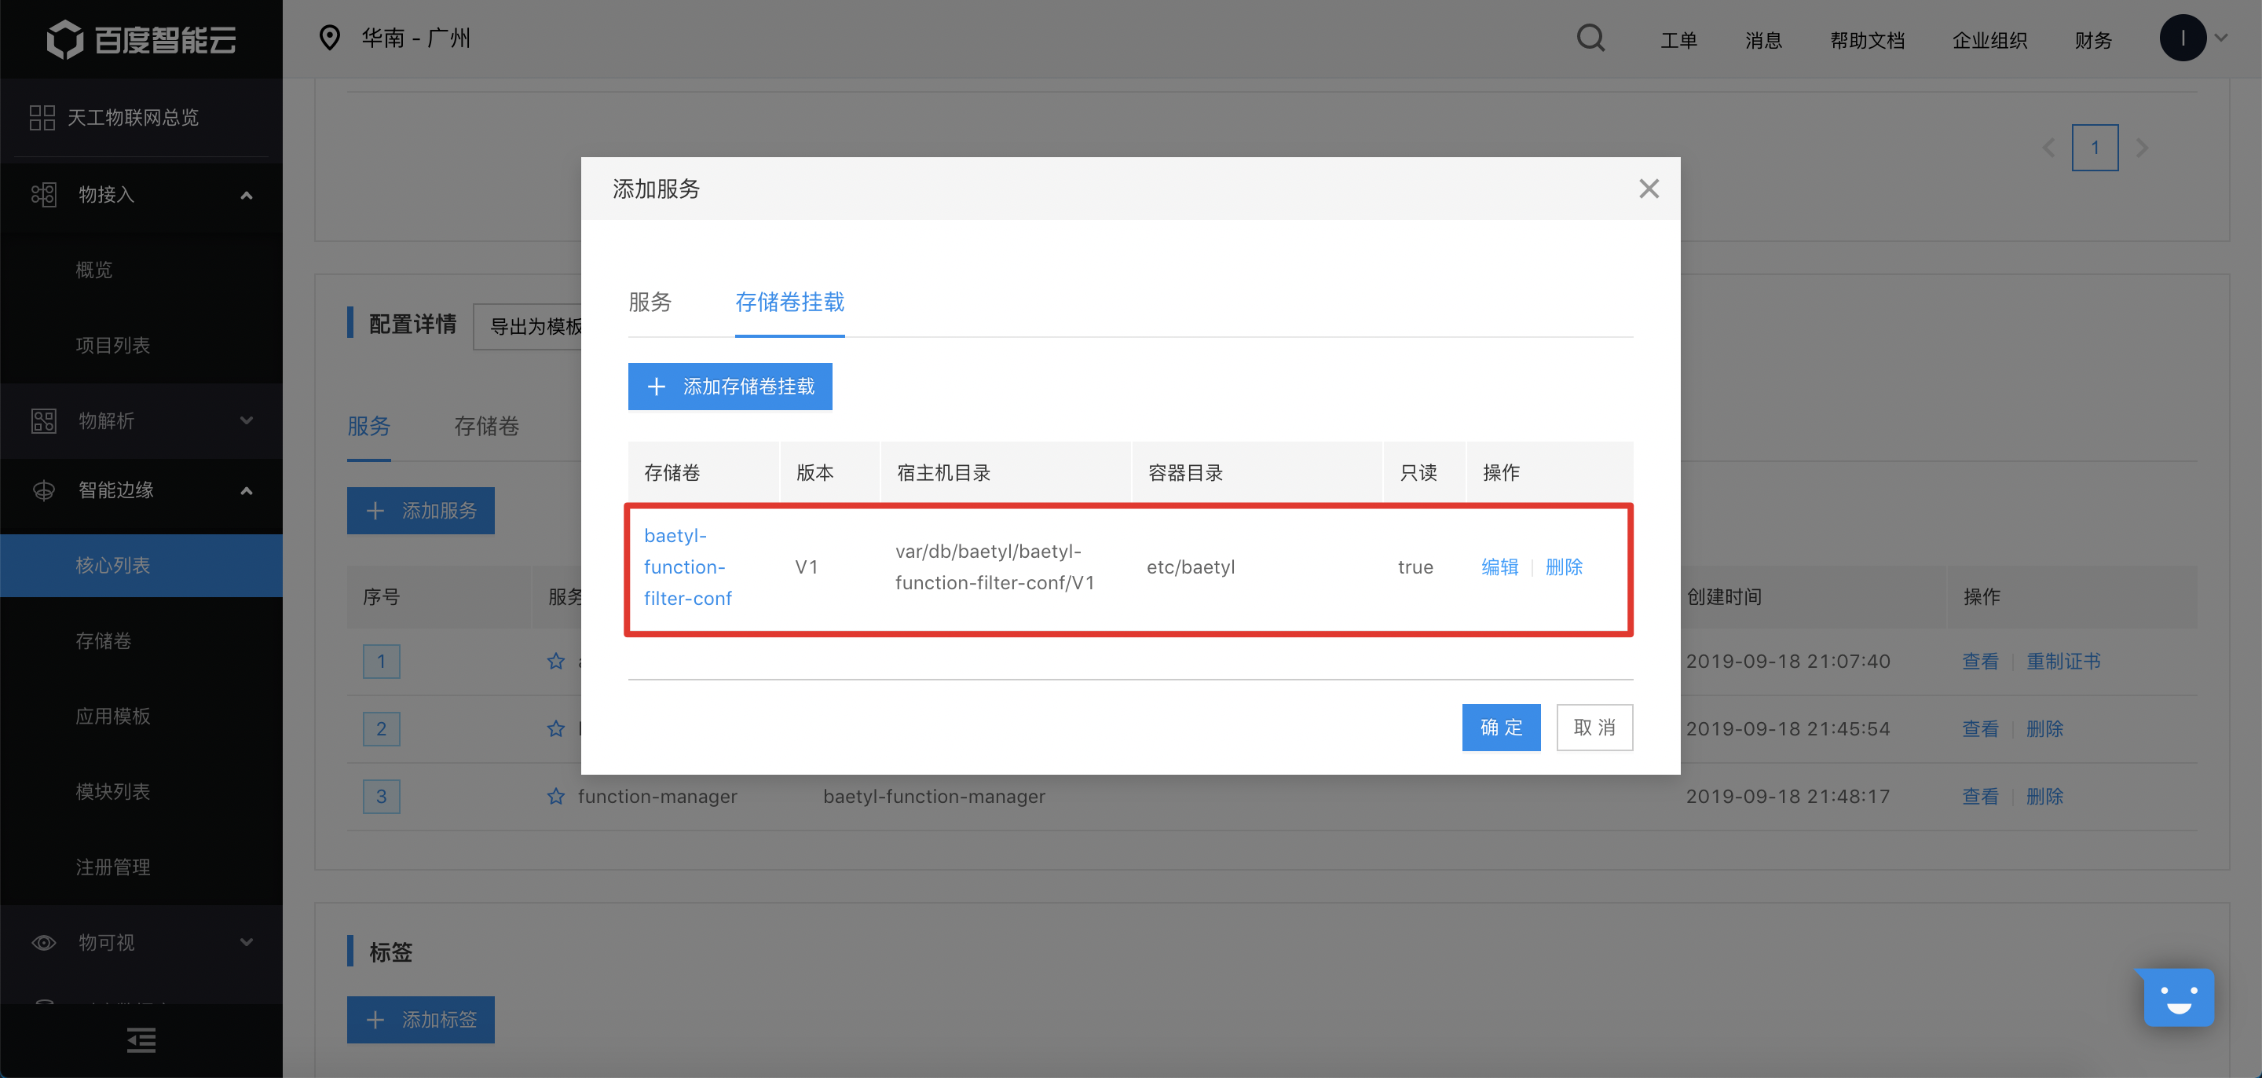Open 企业组织 in the top menu
The width and height of the screenshot is (2262, 1078).
(1989, 40)
